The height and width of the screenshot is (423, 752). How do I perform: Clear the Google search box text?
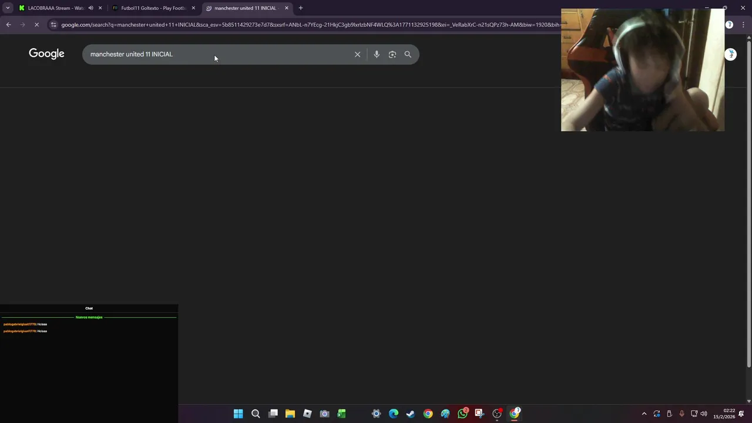tap(357, 54)
